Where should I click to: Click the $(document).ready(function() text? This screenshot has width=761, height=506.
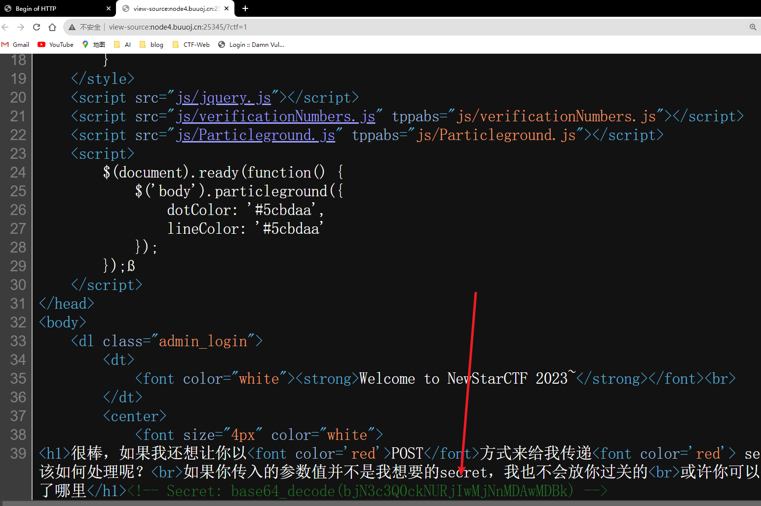(214, 172)
